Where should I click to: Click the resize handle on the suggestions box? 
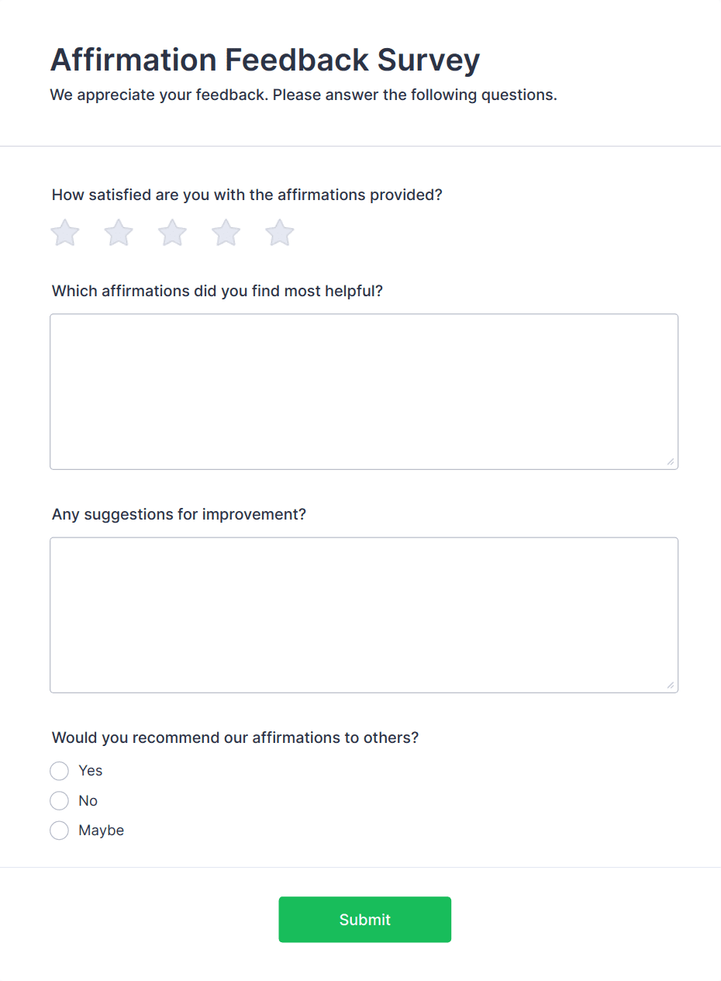[670, 685]
